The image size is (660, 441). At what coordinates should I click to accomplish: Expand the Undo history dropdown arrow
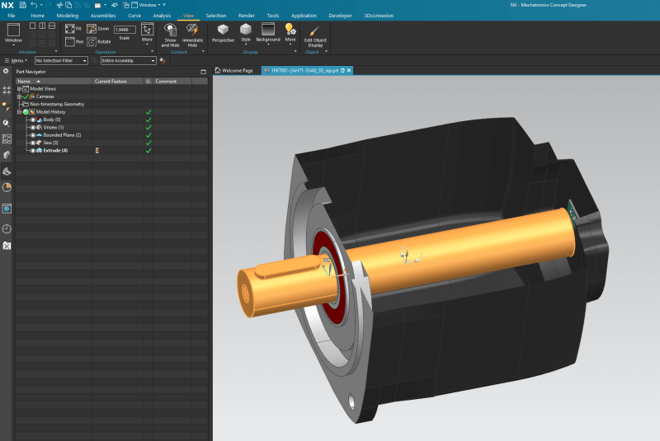(x=41, y=5)
